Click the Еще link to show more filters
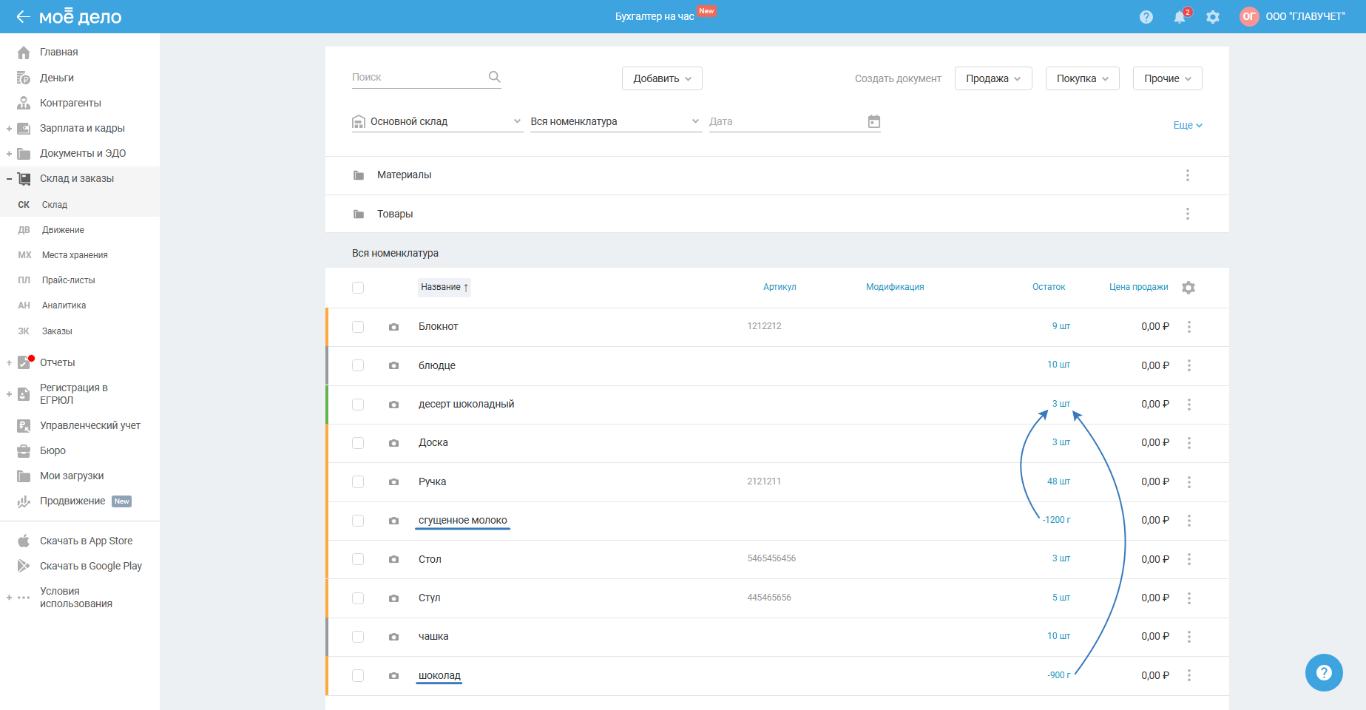The image size is (1366, 710). click(x=1187, y=125)
